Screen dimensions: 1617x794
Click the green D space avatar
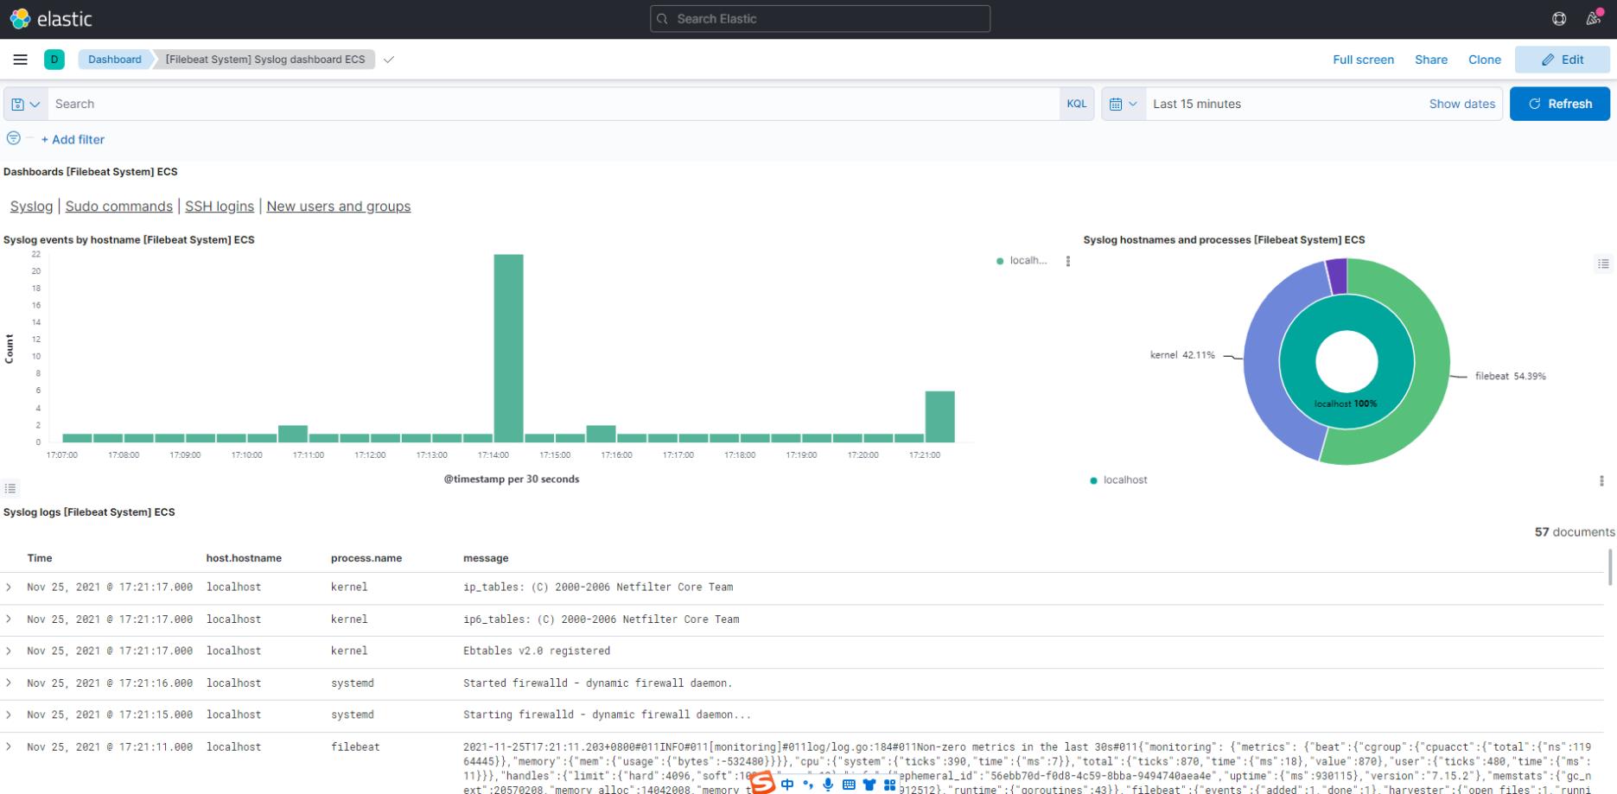[x=54, y=60]
